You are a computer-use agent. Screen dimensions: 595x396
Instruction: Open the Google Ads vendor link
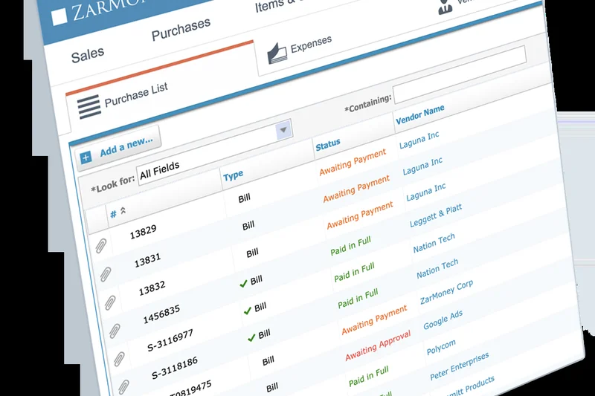tap(443, 319)
